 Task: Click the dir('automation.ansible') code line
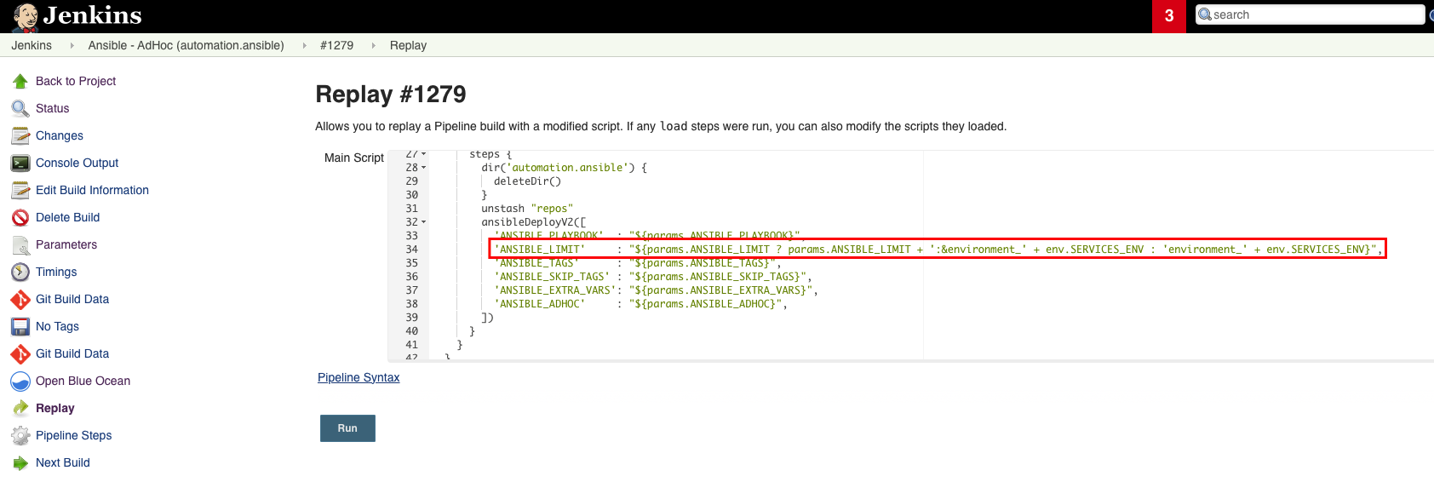[x=564, y=168]
